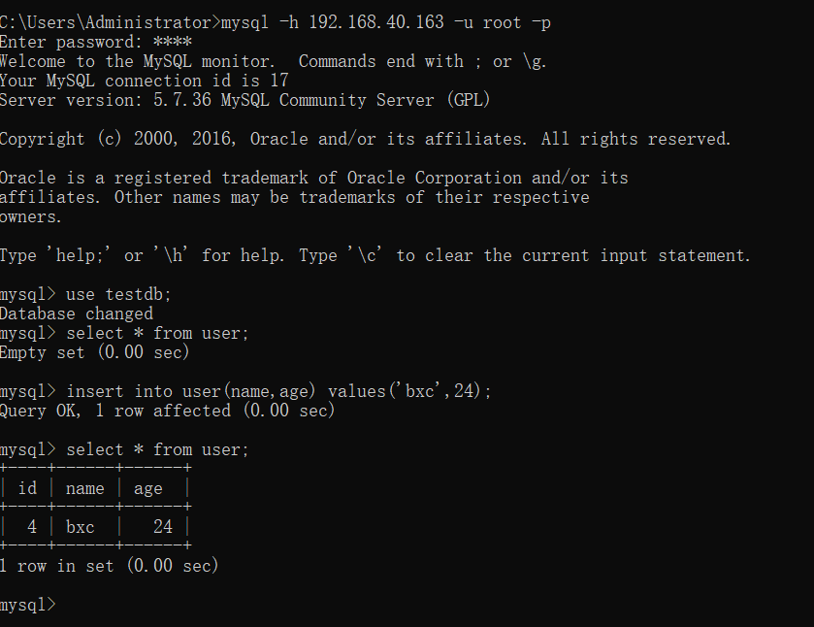Click the IP address 192.168.40.163
The width and height of the screenshot is (814, 627).
(x=376, y=22)
